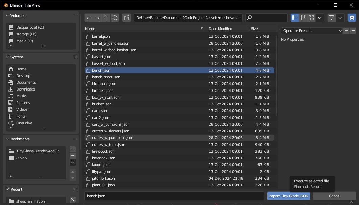Select barrel_w_candles.json file
This screenshot has height=205, width=359.
tap(179, 43)
